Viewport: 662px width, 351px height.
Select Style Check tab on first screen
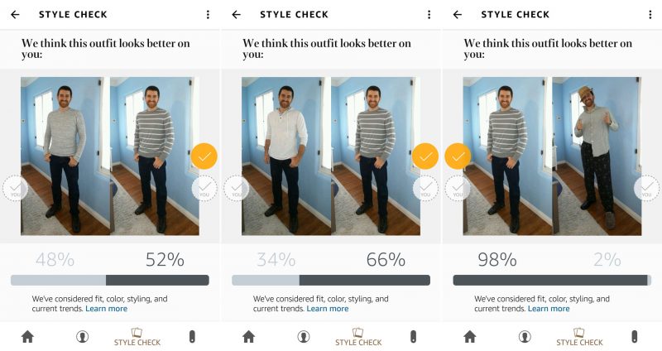click(x=137, y=337)
